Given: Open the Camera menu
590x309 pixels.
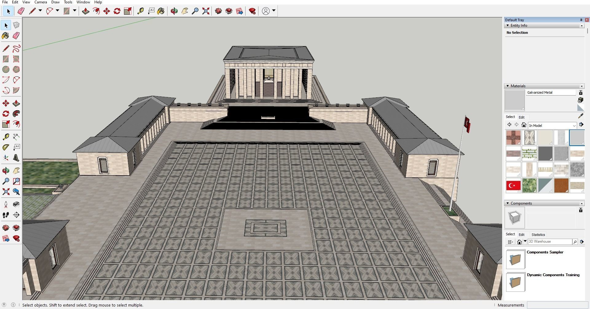Looking at the screenshot, I should click(41, 2).
